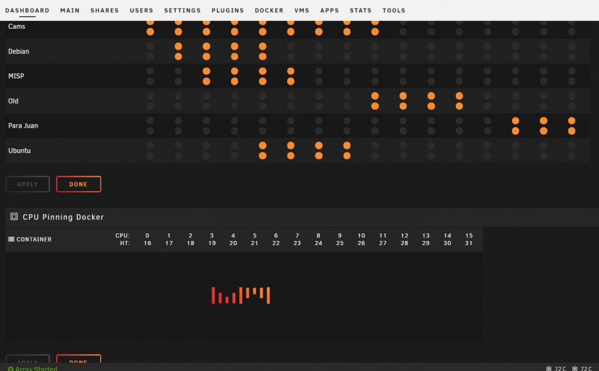The height and width of the screenshot is (371, 599).
Task: Disable Para Juan's first orange lower dot
Action: [515, 131]
